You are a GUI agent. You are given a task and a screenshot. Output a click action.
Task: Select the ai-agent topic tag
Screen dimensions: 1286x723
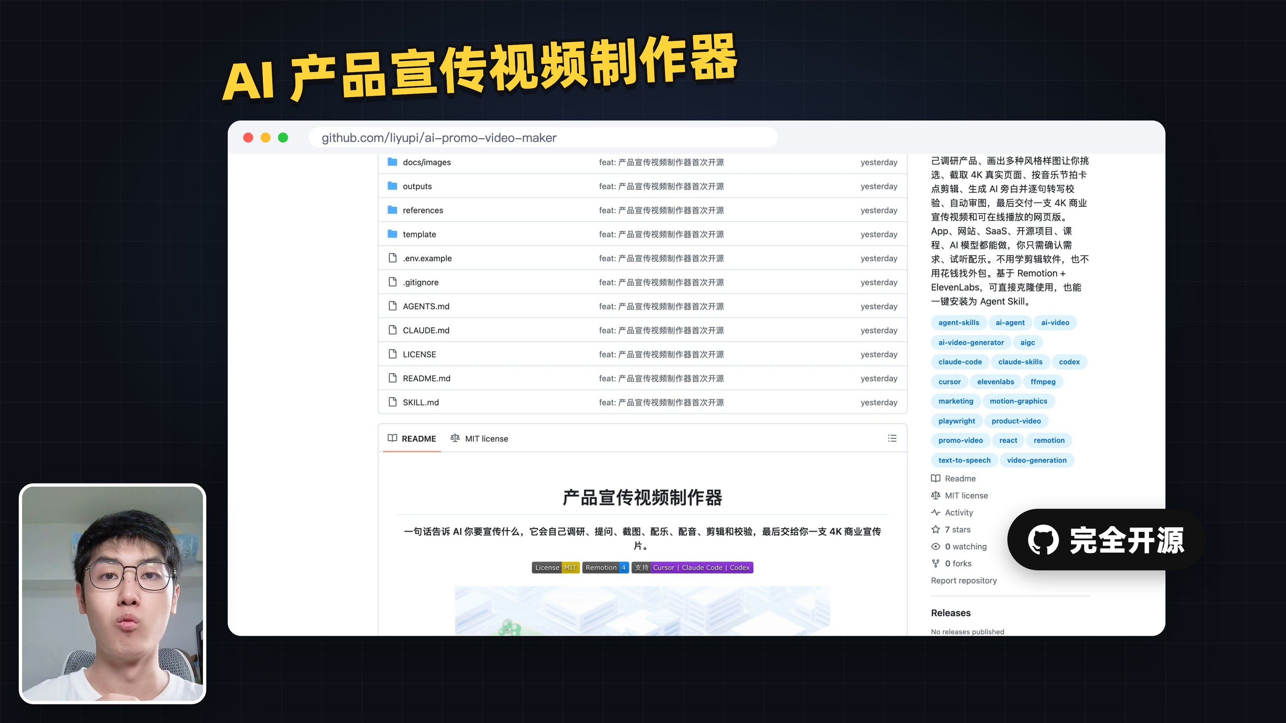[1010, 322]
